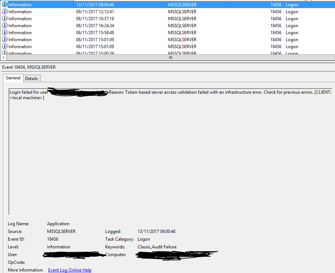
Task: Click the Logged value 13/11/2017 09:00:46
Action: (156, 231)
